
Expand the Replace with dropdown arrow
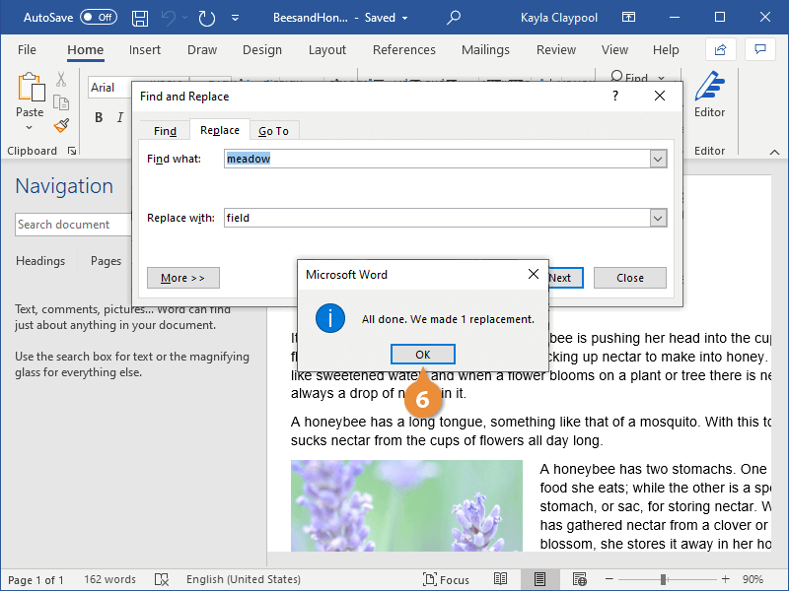coord(658,218)
